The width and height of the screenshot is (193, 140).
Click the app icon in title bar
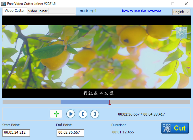tap(4, 3)
